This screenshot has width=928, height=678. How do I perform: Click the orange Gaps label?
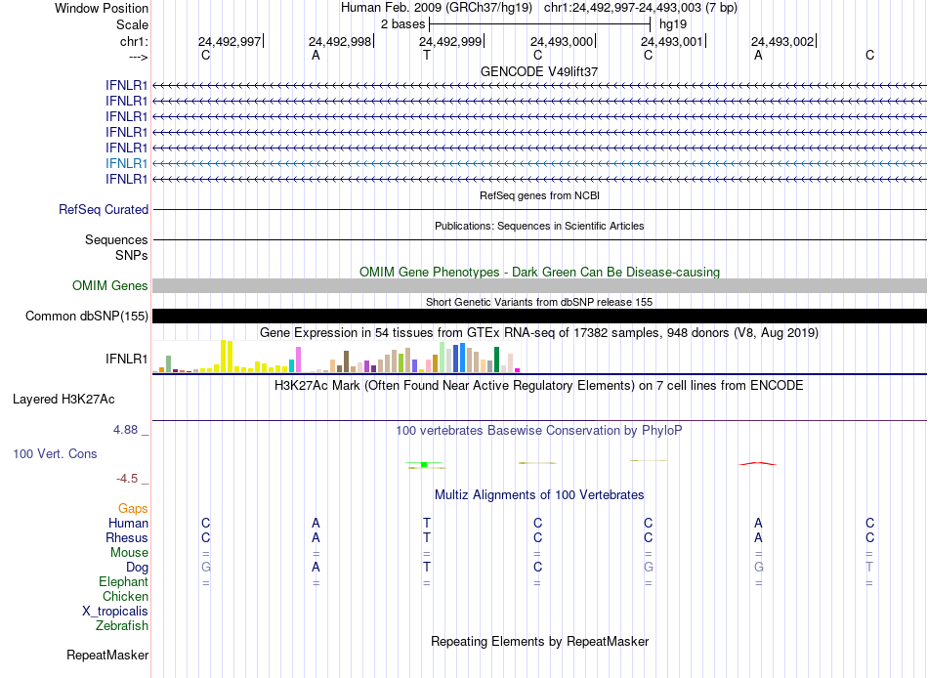[133, 509]
